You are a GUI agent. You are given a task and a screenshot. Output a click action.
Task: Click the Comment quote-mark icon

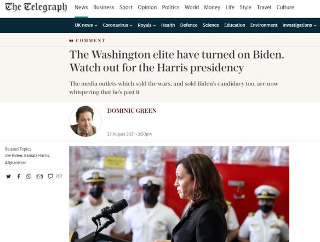pyautogui.click(x=71, y=41)
